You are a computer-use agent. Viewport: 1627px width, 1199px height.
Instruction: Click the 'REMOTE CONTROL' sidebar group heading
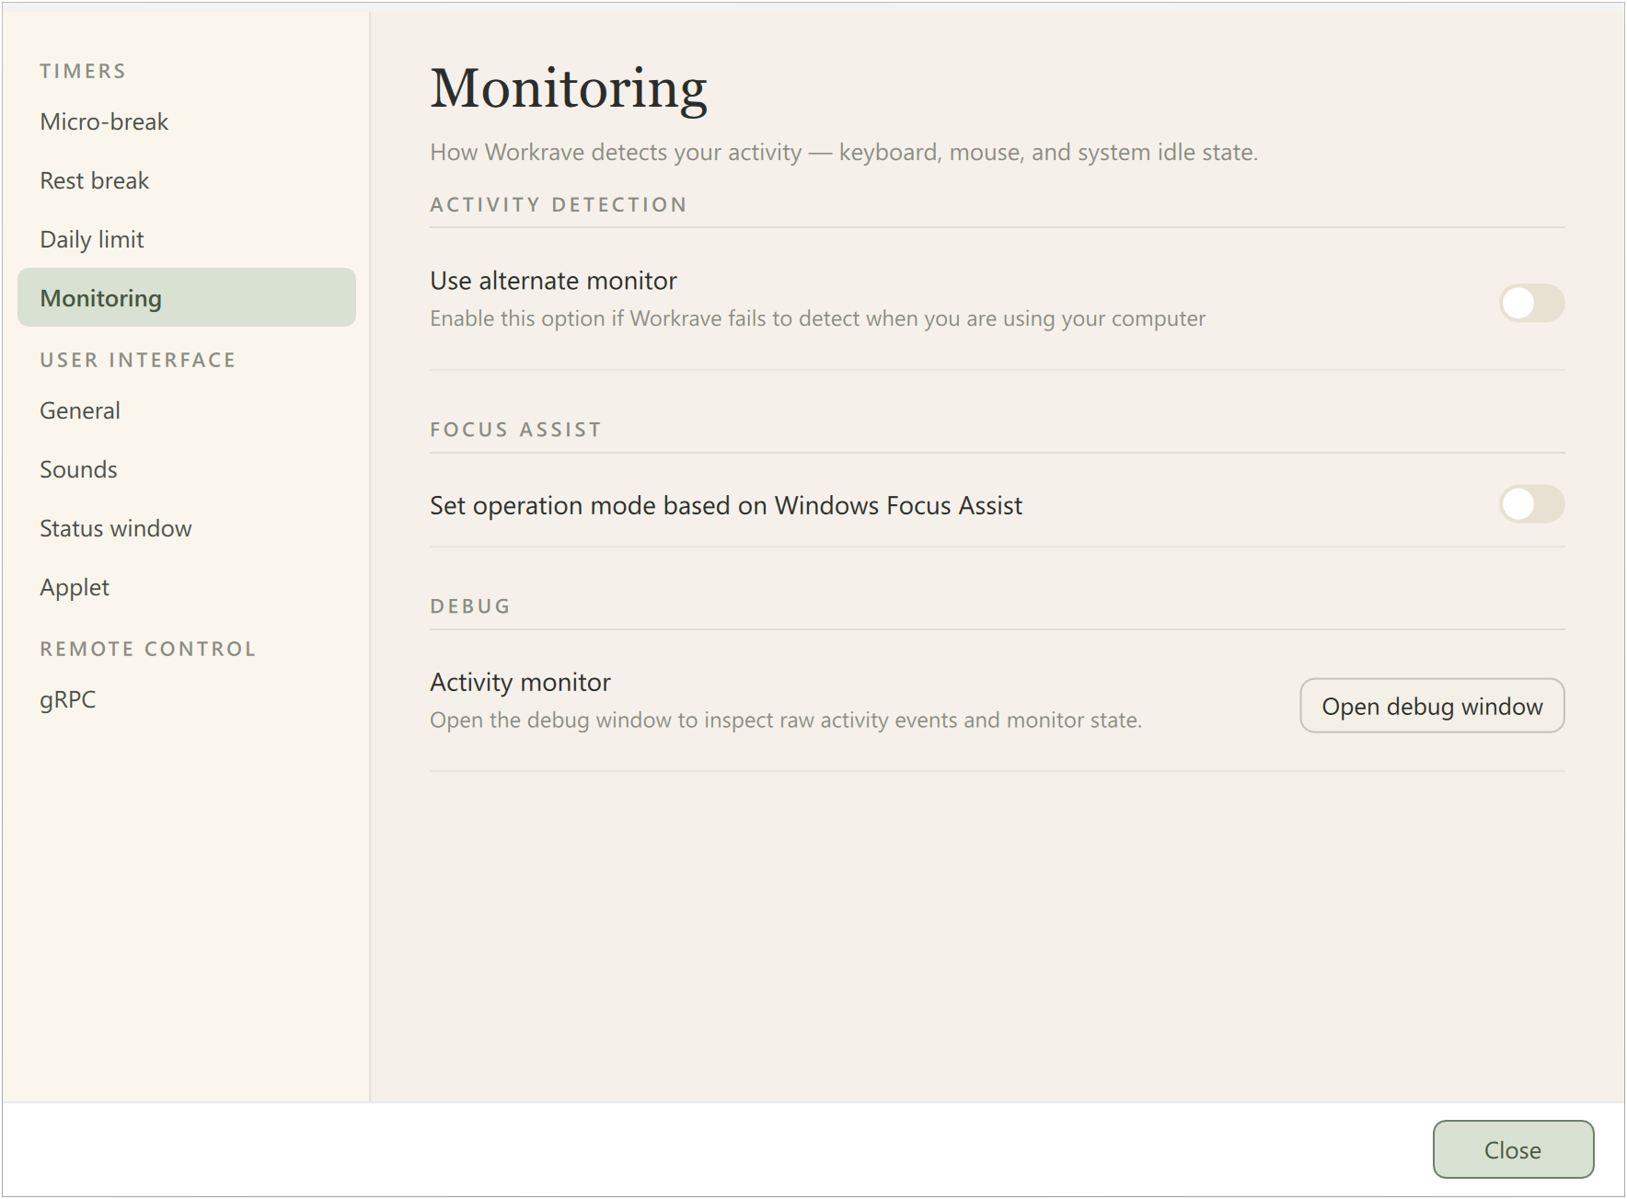[148, 649]
